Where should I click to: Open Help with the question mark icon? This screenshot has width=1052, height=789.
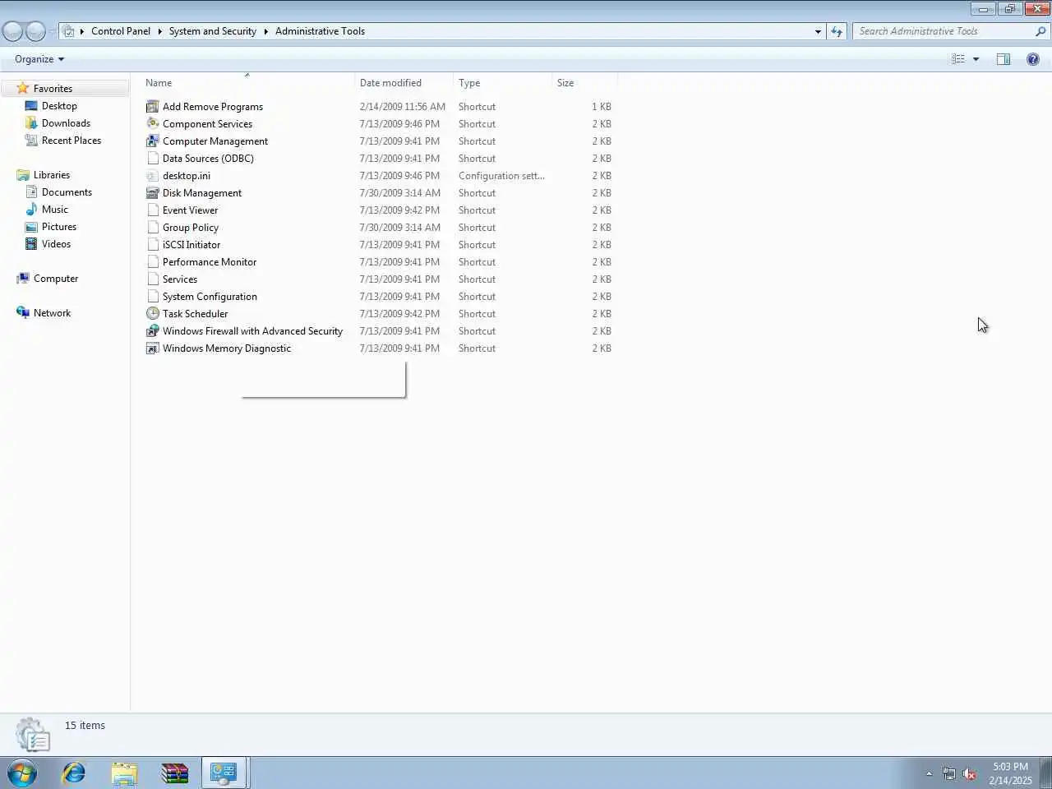point(1033,59)
